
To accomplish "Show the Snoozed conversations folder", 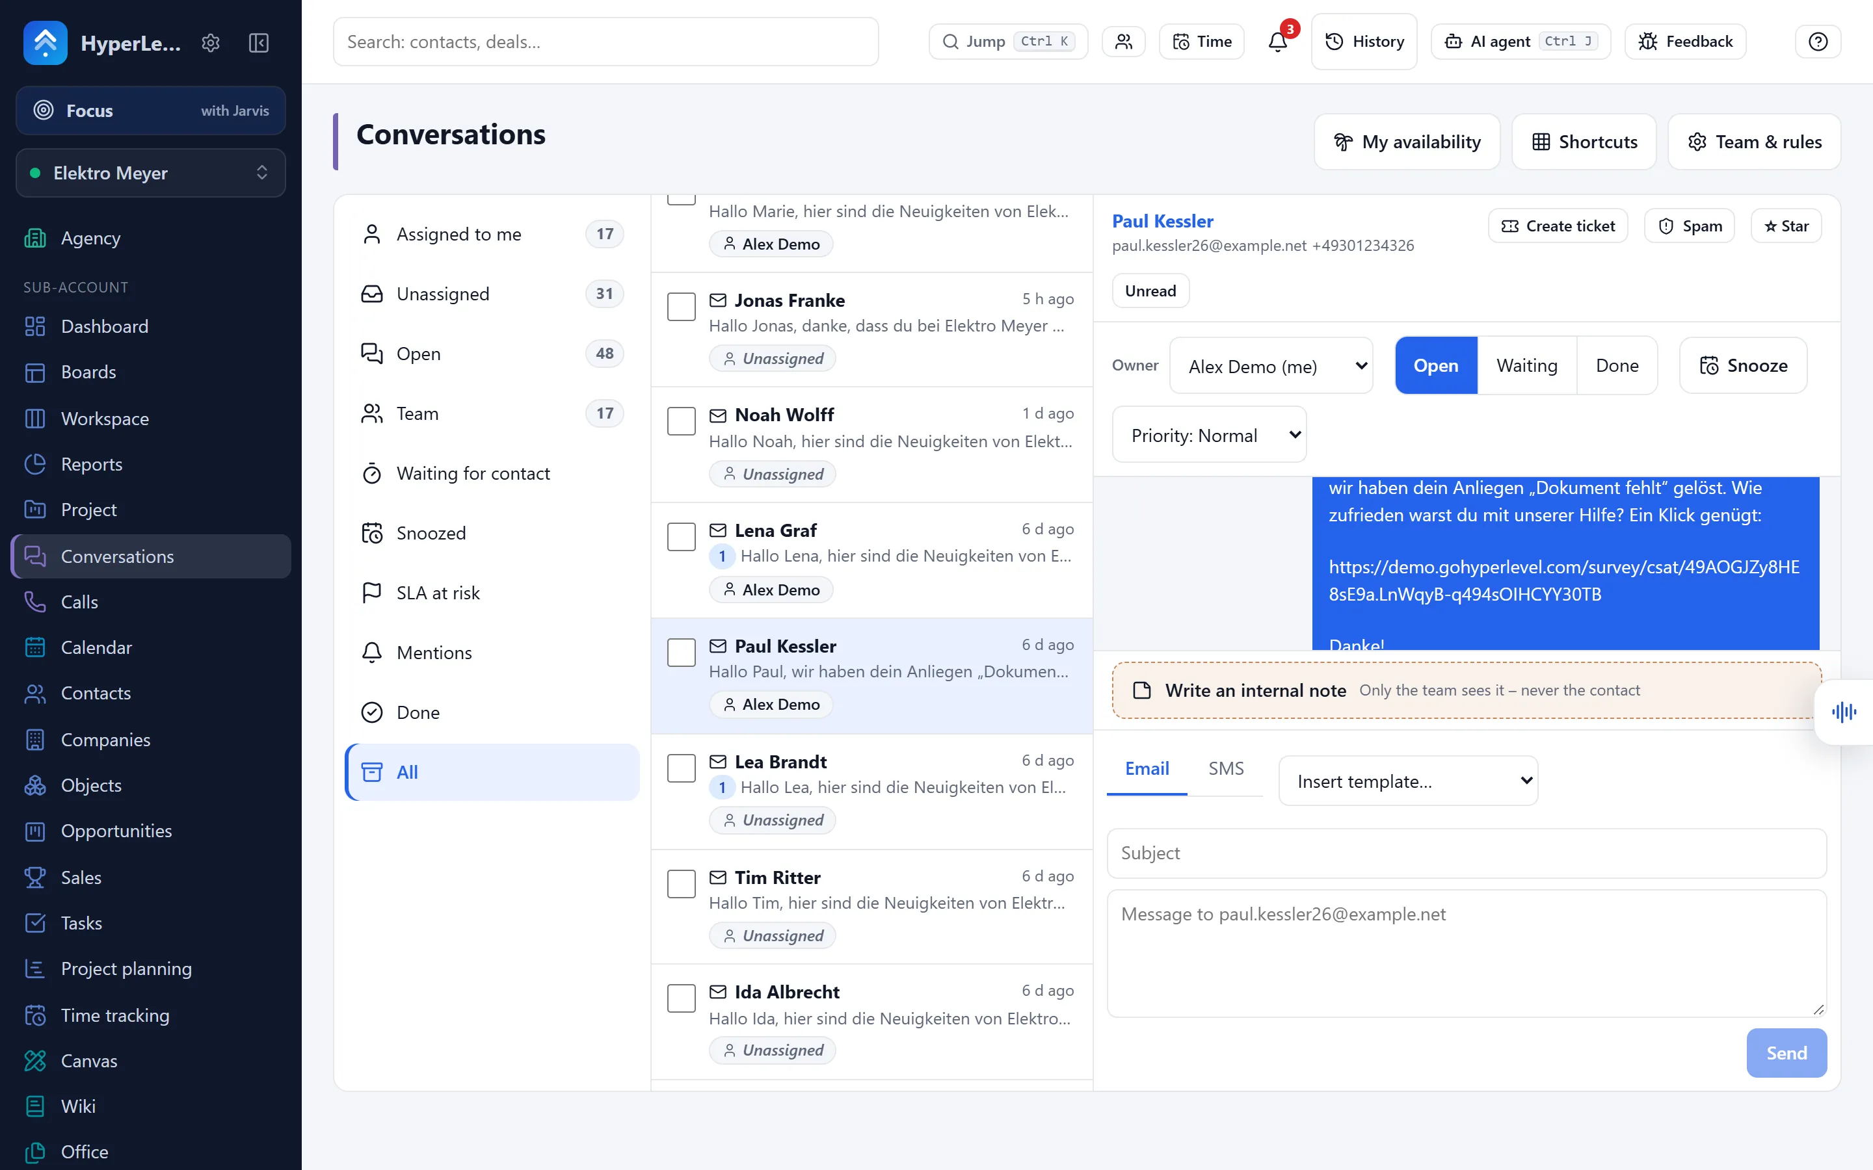I will [492, 533].
